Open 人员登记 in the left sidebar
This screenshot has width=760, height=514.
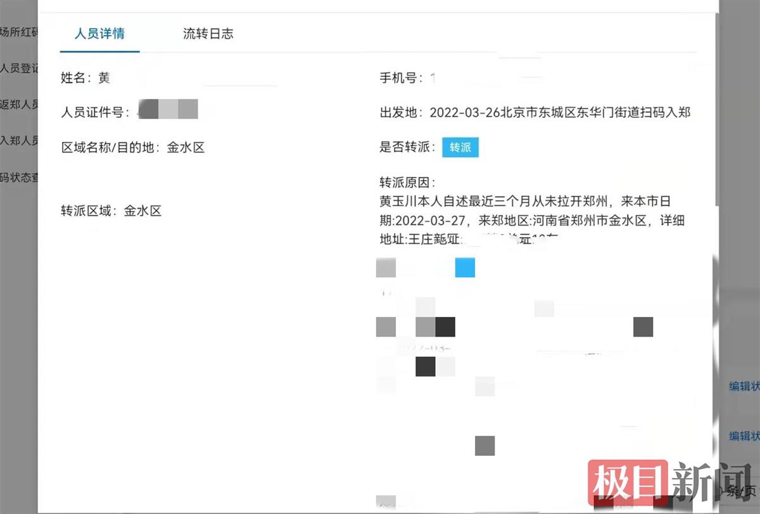[18, 69]
